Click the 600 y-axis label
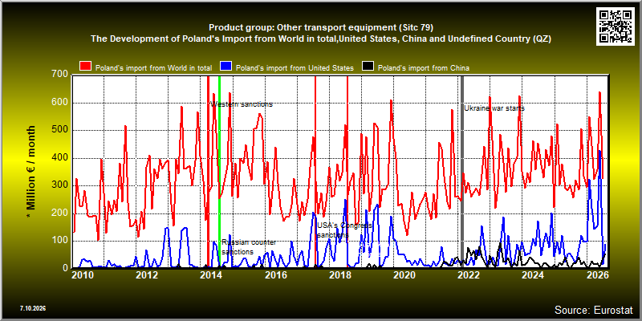Image resolution: width=642 pixels, height=321 pixels. pos(59,103)
